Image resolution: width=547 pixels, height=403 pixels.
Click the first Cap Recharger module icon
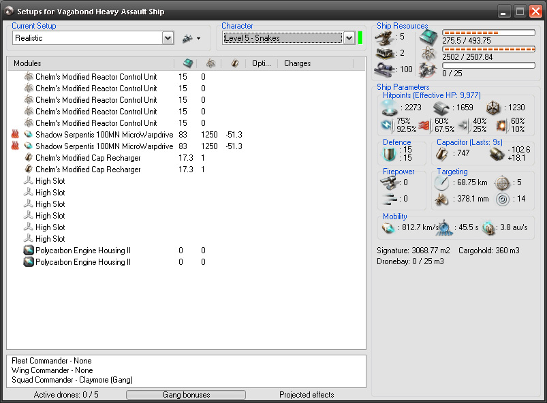coord(28,157)
